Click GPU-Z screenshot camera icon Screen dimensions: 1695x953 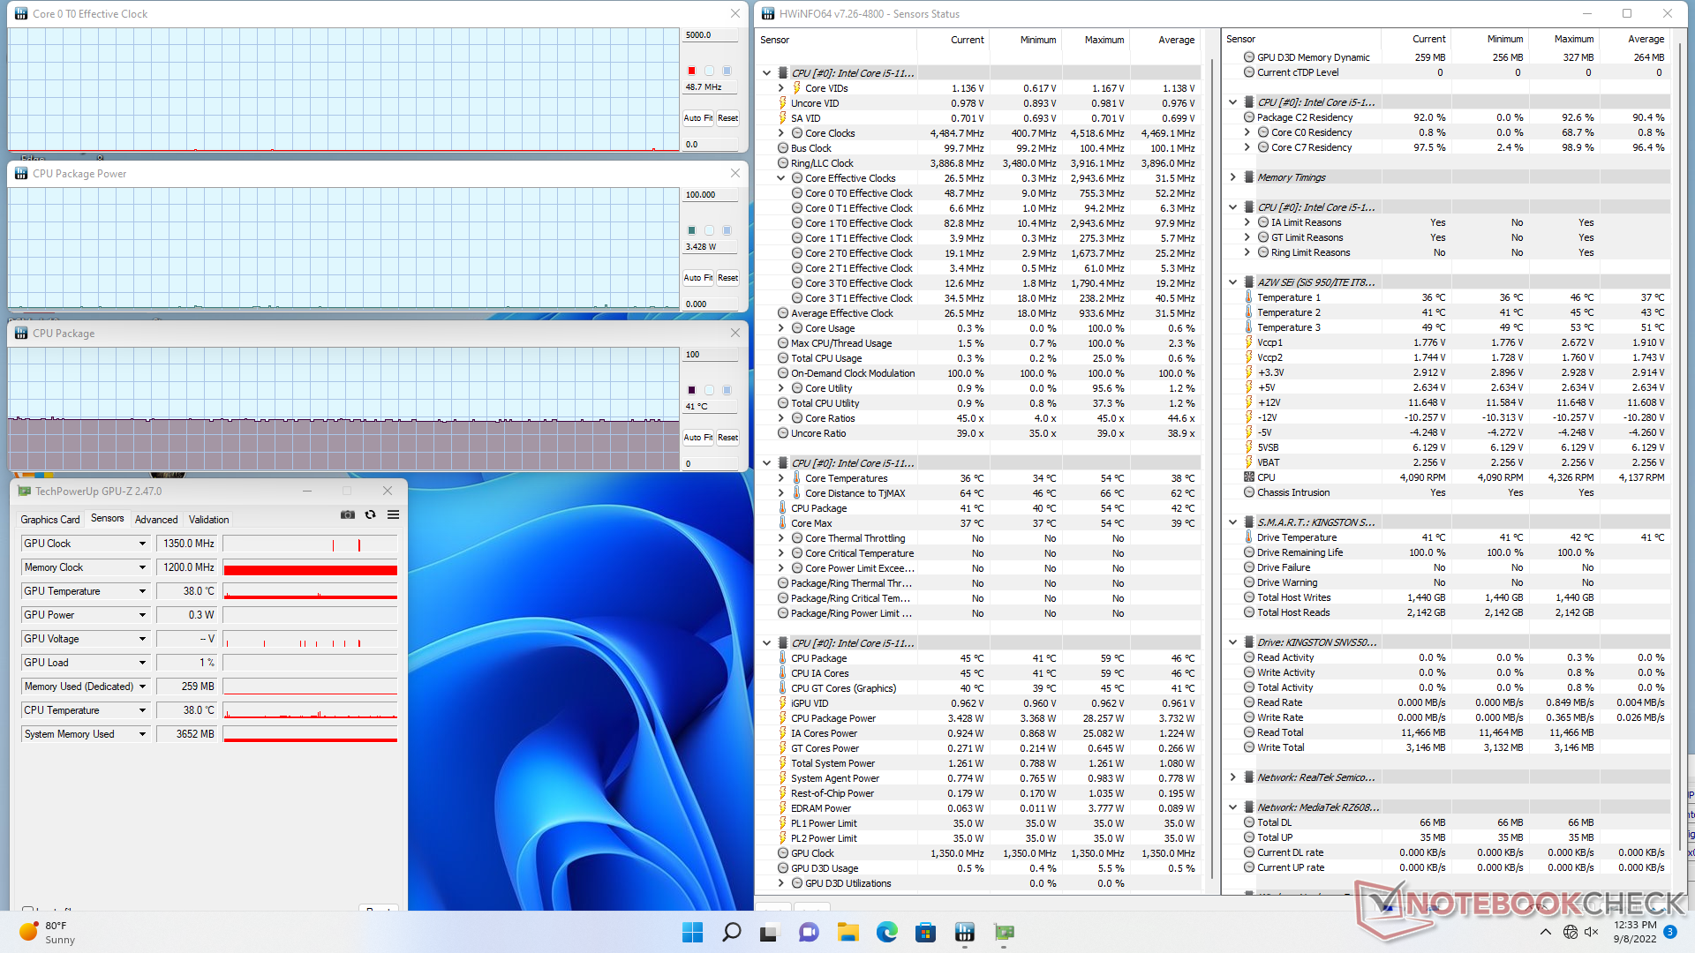click(348, 514)
